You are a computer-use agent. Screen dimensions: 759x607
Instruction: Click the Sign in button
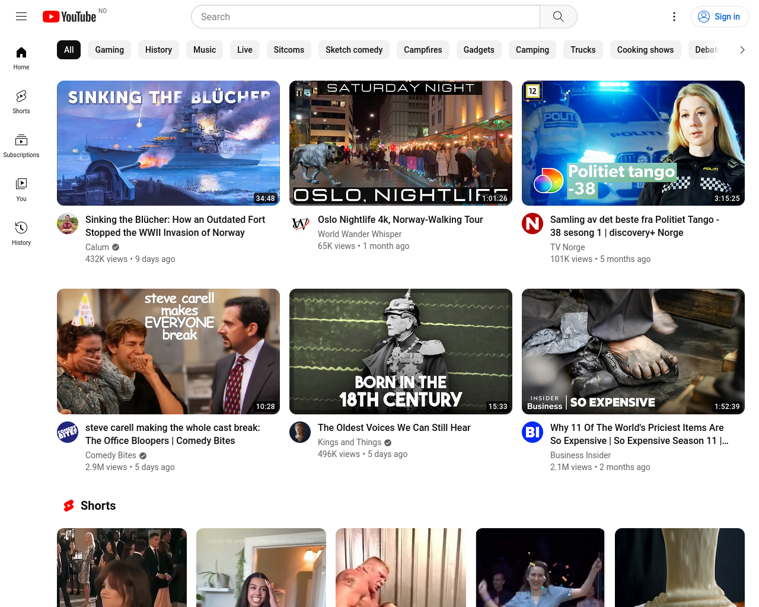click(720, 17)
